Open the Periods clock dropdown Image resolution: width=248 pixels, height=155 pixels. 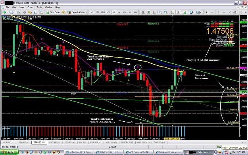192,12
